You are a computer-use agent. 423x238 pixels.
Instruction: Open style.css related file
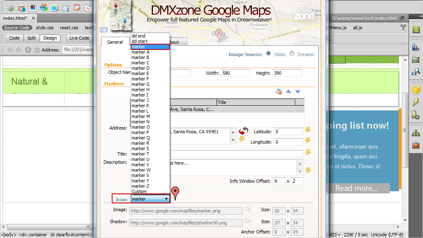click(45, 28)
